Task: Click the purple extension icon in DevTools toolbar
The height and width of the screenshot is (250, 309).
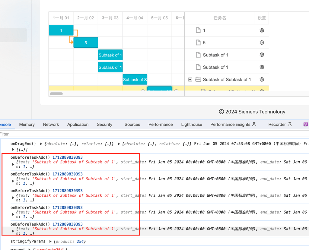Action: pyautogui.click(x=306, y=124)
